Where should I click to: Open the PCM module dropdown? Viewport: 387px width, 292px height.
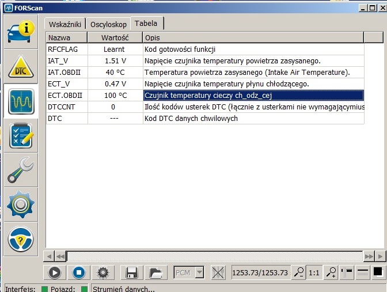coord(189,273)
